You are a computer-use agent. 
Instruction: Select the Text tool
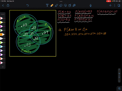click(x=47, y=5)
